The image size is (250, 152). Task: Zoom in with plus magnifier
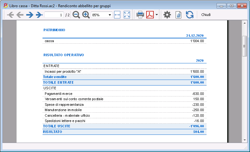coord(86,15)
